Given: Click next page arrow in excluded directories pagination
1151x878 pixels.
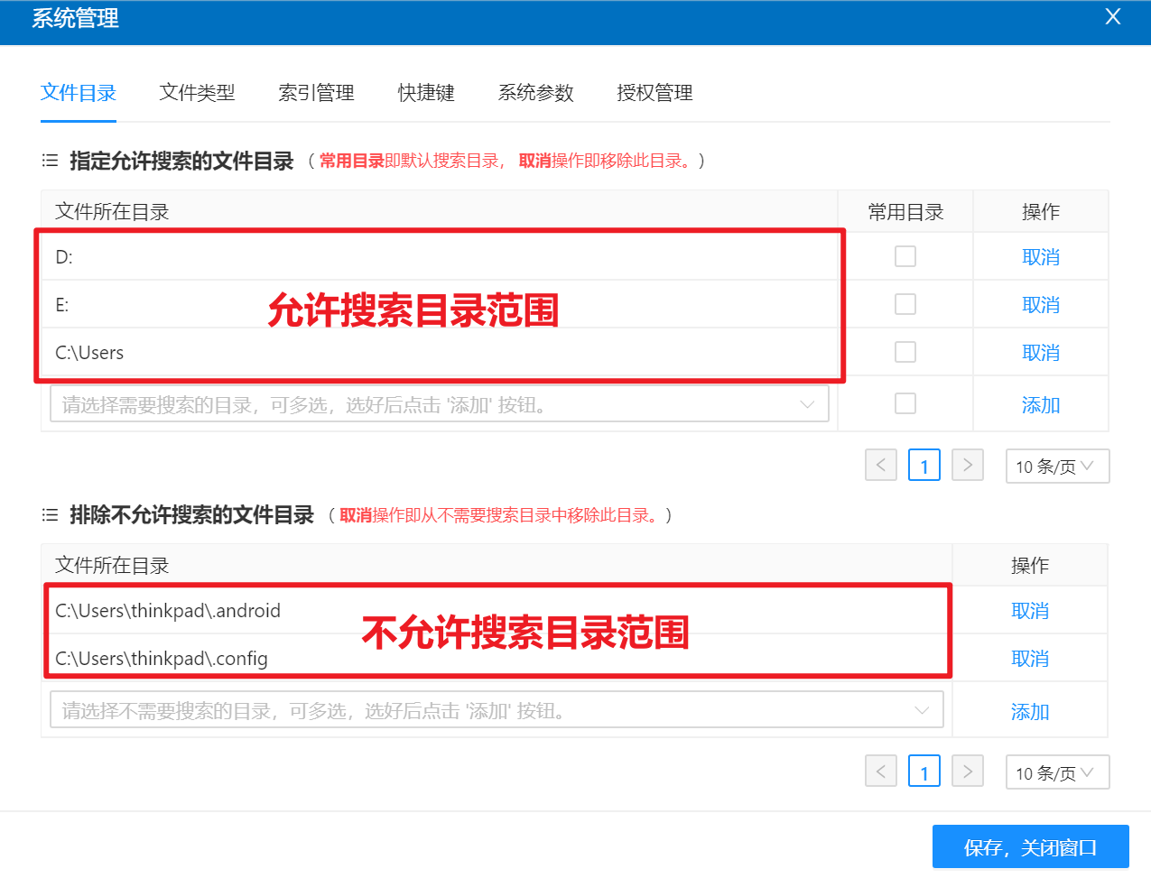Looking at the screenshot, I should 967,772.
